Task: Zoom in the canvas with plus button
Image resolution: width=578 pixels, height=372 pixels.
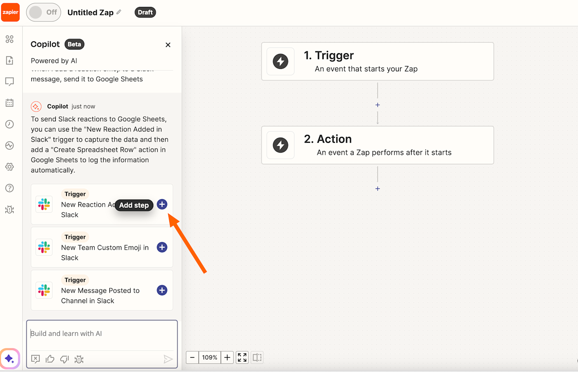Action: point(227,358)
